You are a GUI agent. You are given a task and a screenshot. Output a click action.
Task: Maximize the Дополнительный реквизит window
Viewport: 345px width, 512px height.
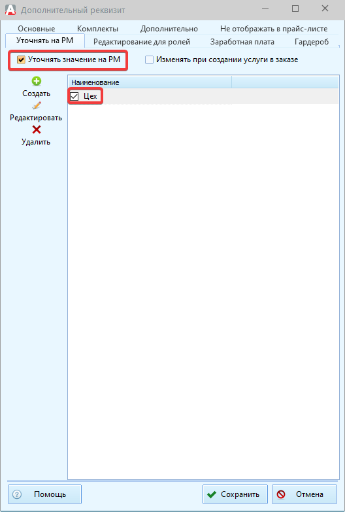coord(295,9)
